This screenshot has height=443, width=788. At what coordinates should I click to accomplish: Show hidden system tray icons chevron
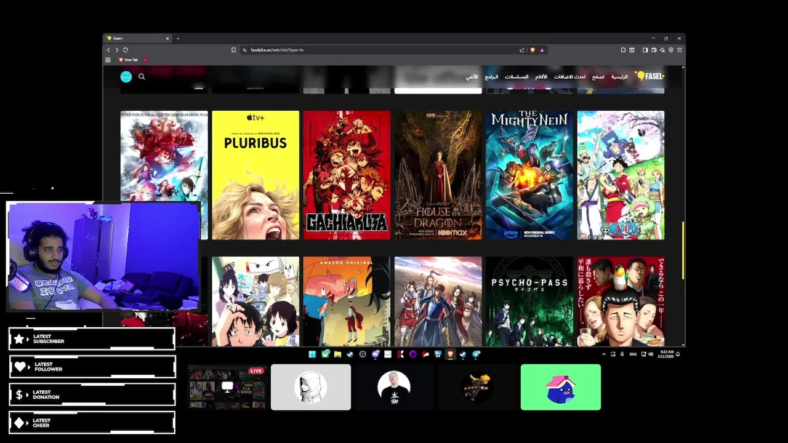[x=604, y=354]
